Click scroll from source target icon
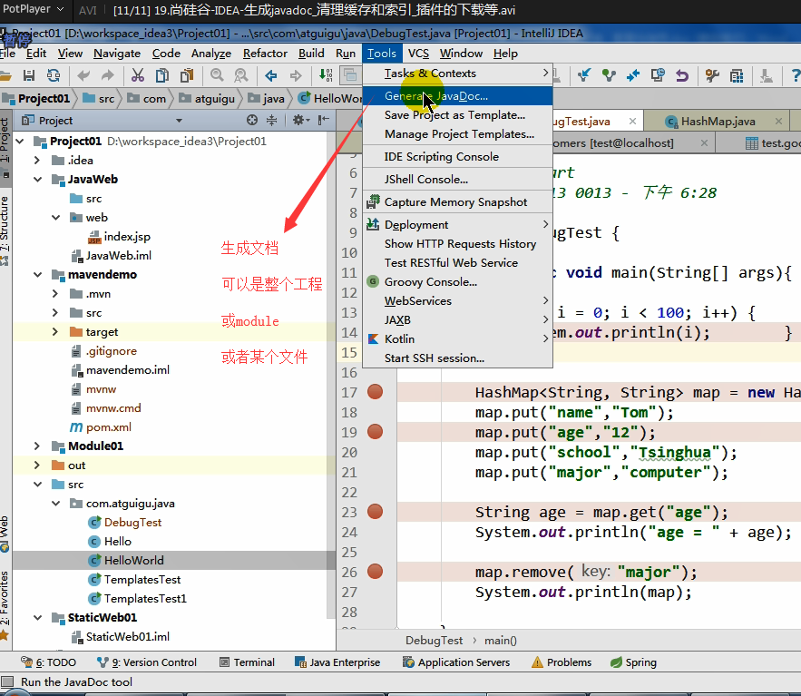Screen dimensions: 801x696 click(252, 120)
